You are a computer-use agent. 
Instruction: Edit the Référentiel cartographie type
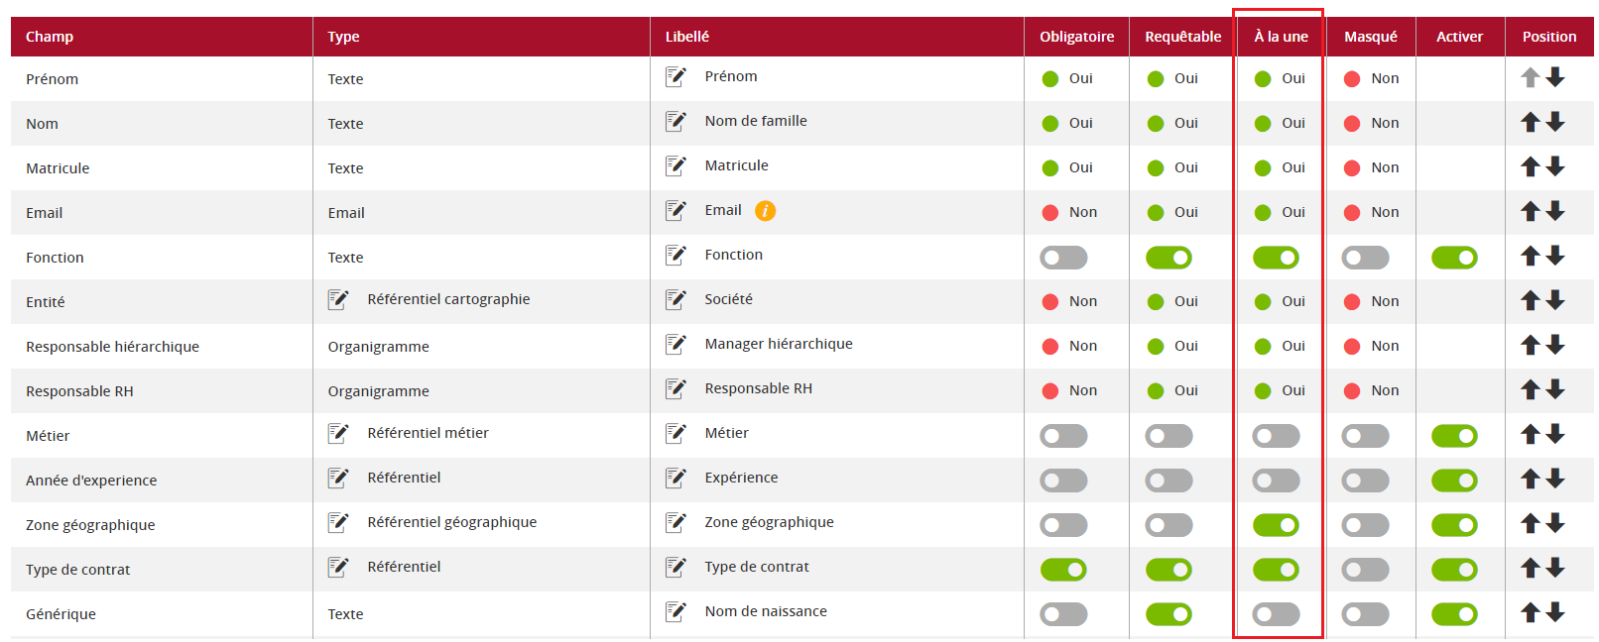[x=338, y=299]
